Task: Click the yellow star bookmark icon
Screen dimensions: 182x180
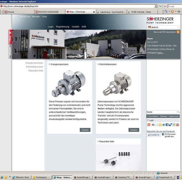Action: pyautogui.click(x=160, y=124)
